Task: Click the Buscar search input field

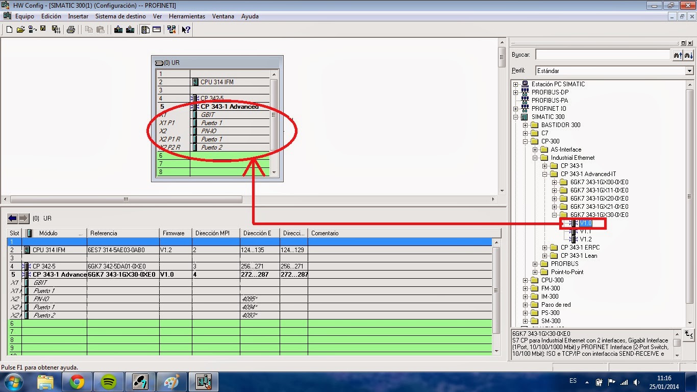Action: pos(602,55)
